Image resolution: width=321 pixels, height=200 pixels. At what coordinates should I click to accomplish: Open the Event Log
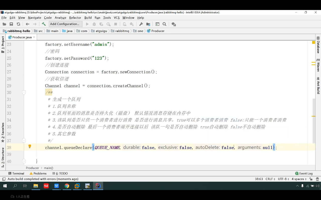coord(304,173)
